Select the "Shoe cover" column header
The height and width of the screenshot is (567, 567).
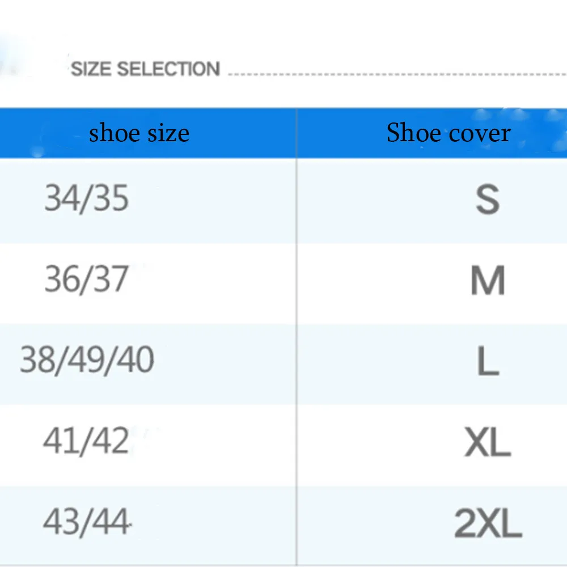448,133
